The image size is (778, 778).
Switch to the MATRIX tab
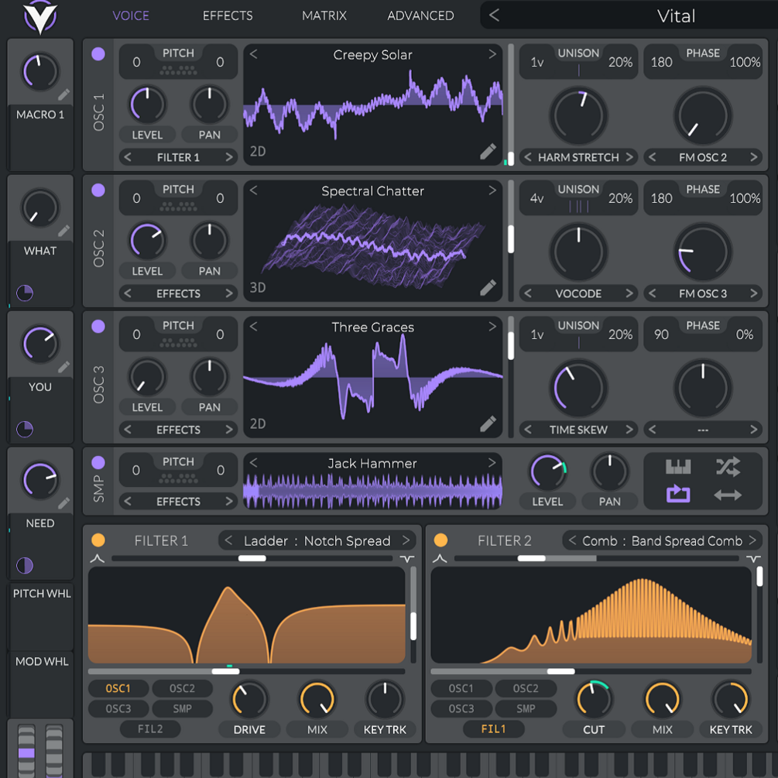coord(324,15)
